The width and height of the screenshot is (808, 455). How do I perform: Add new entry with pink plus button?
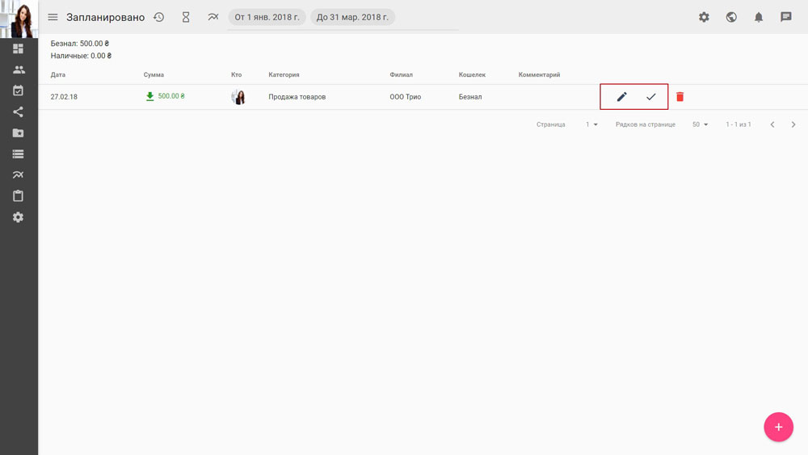pos(778,427)
